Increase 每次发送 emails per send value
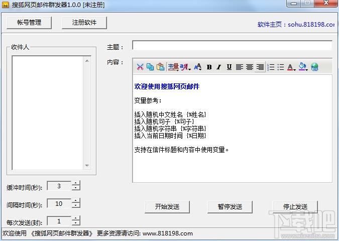Image resolution: width=339 pixels, height=241 pixels. (x=76, y=218)
